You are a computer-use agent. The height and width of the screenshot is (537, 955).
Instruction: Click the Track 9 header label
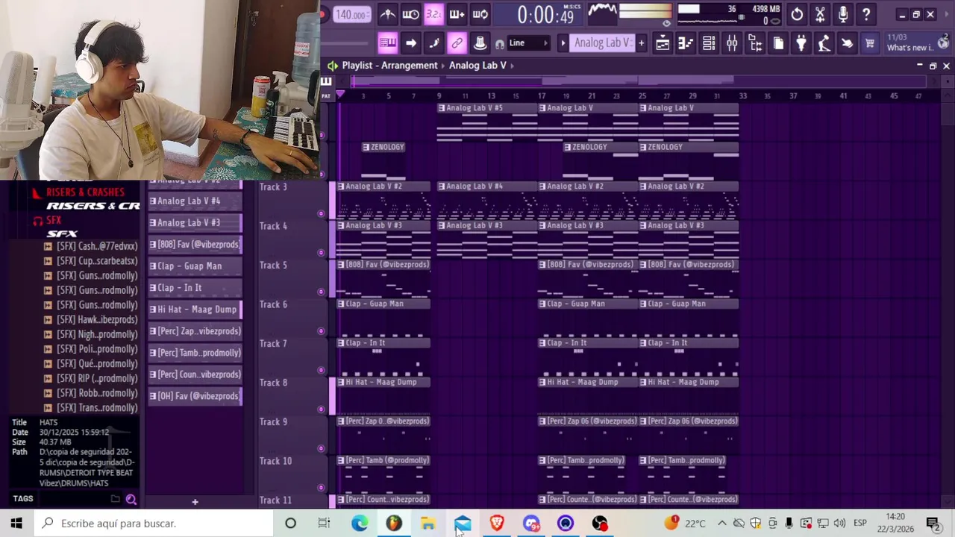tap(273, 422)
